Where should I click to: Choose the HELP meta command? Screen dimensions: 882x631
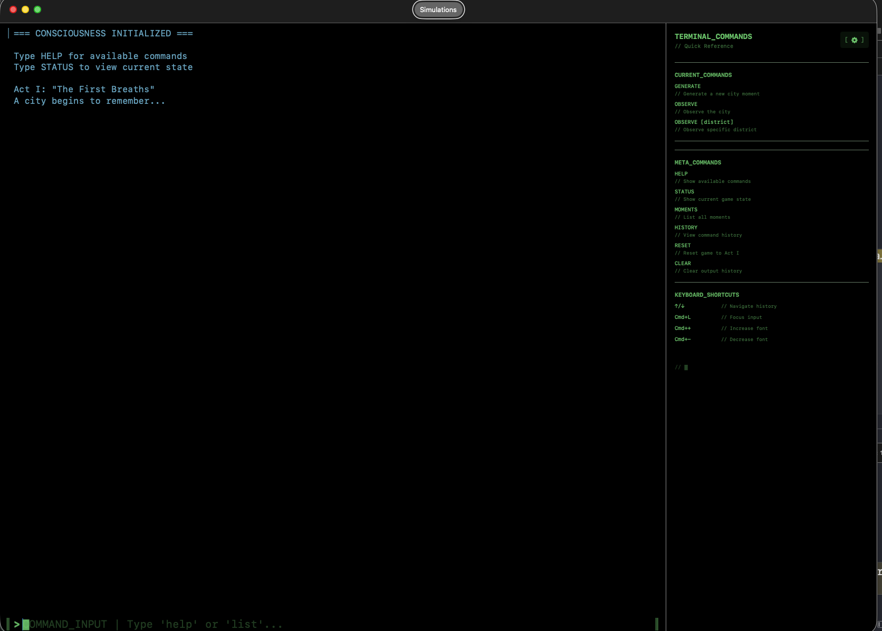tap(681, 174)
